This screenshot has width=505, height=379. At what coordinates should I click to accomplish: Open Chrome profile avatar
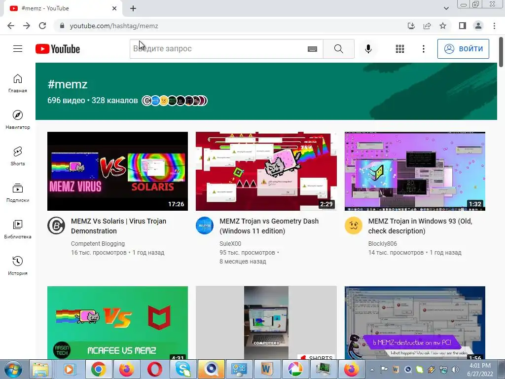[x=478, y=26]
